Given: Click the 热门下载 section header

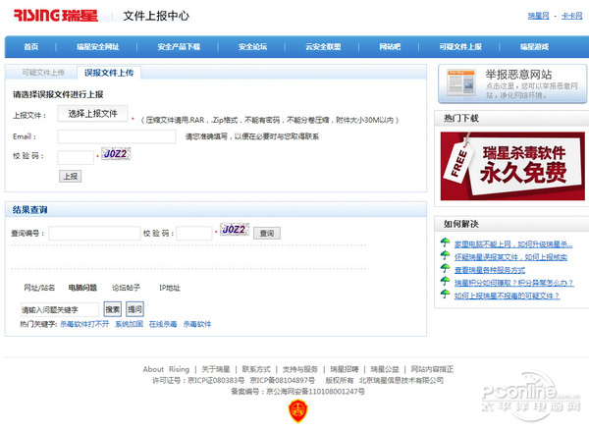Looking at the screenshot, I should coord(461,118).
